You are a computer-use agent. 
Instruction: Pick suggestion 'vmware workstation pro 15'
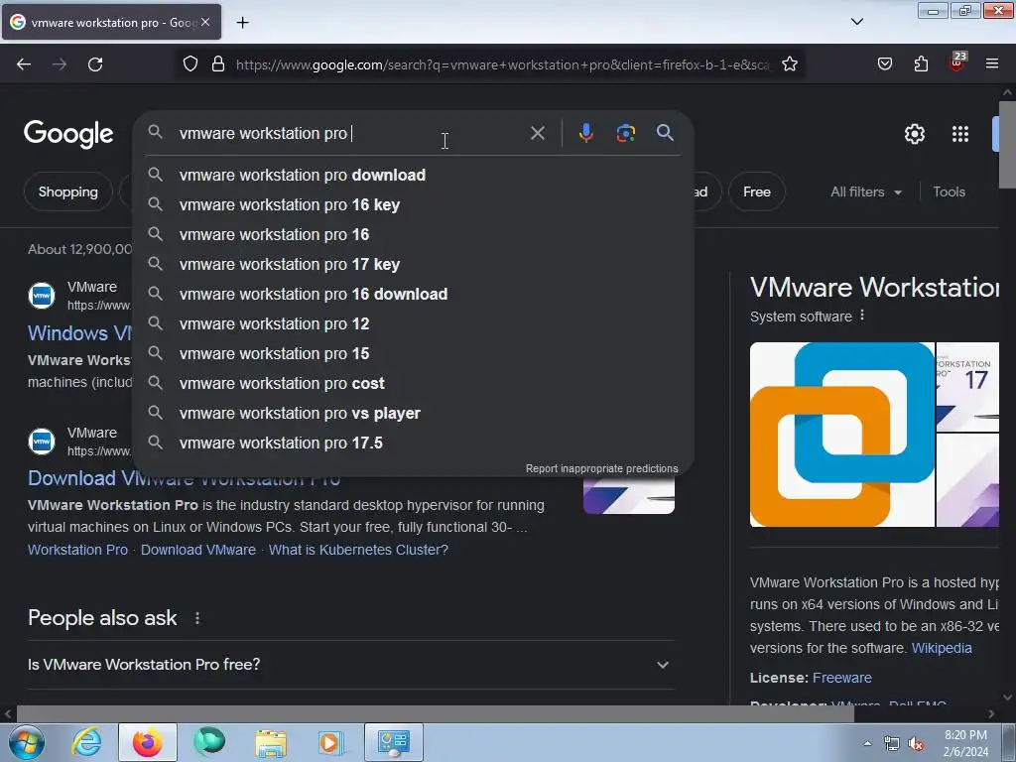tap(414, 354)
